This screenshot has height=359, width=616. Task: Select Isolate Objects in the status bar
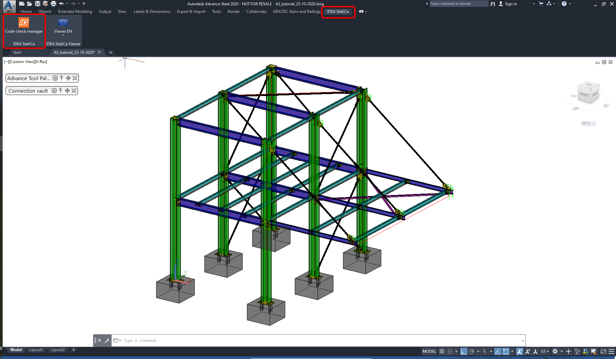pyautogui.click(x=577, y=351)
